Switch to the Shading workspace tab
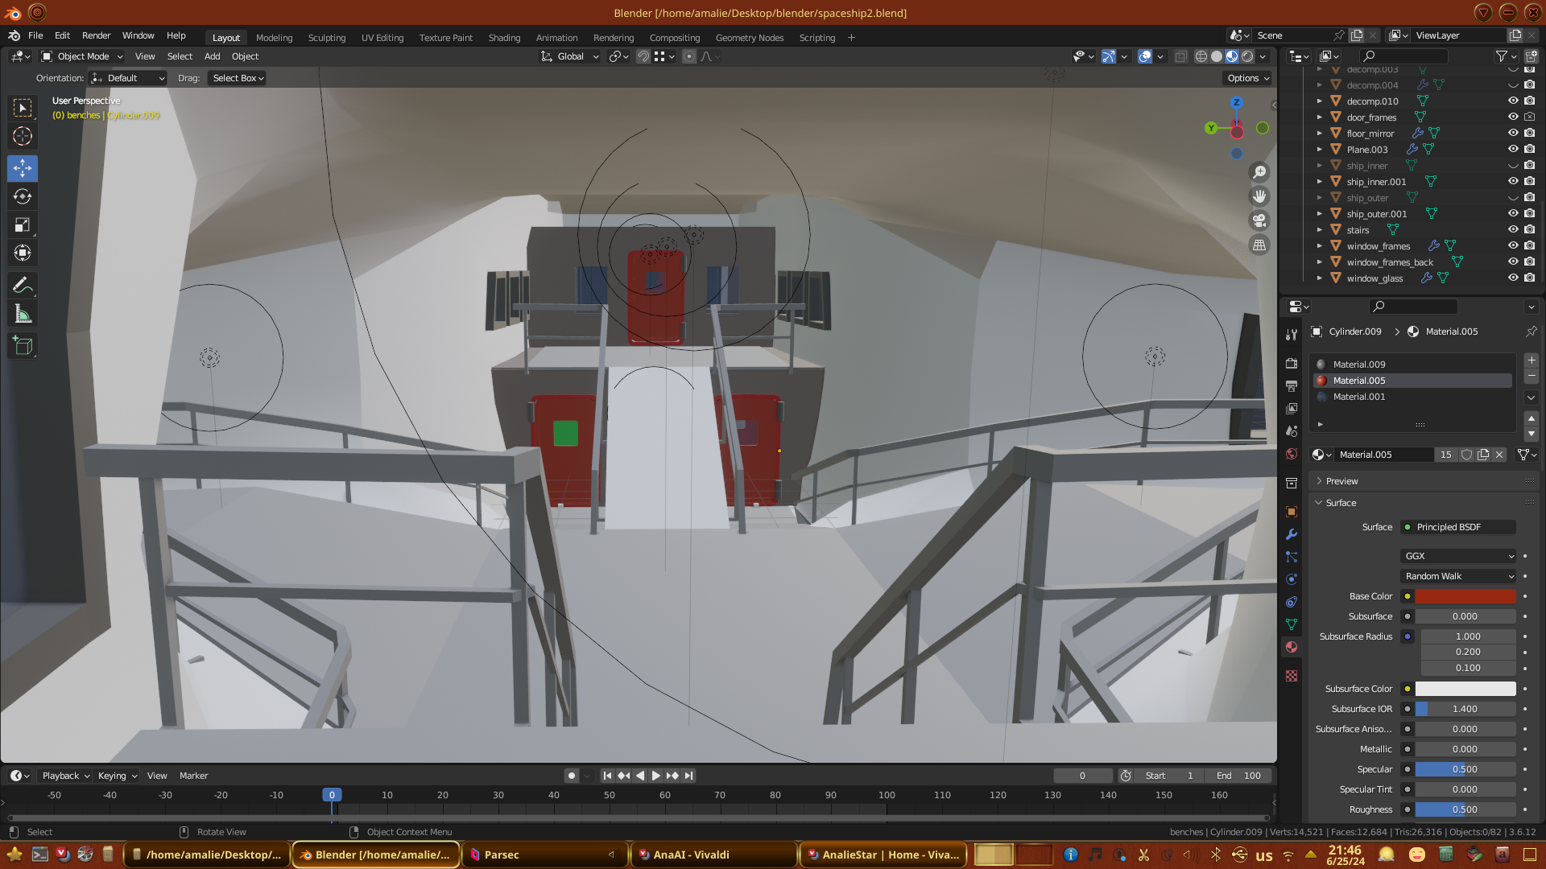Viewport: 1546px width, 869px height. pos(504,38)
